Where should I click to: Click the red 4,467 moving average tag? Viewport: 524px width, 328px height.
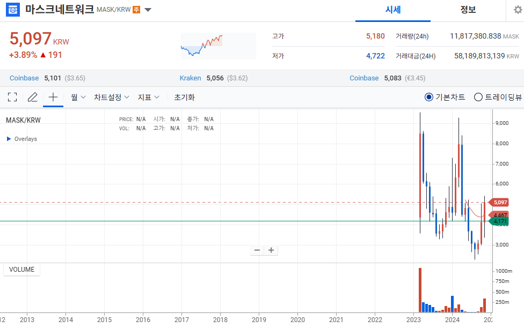pos(499,214)
